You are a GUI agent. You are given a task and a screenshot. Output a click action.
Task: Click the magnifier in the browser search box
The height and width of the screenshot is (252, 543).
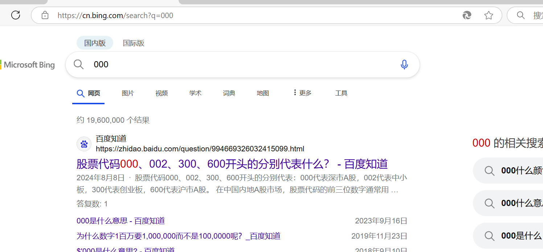coord(521,15)
